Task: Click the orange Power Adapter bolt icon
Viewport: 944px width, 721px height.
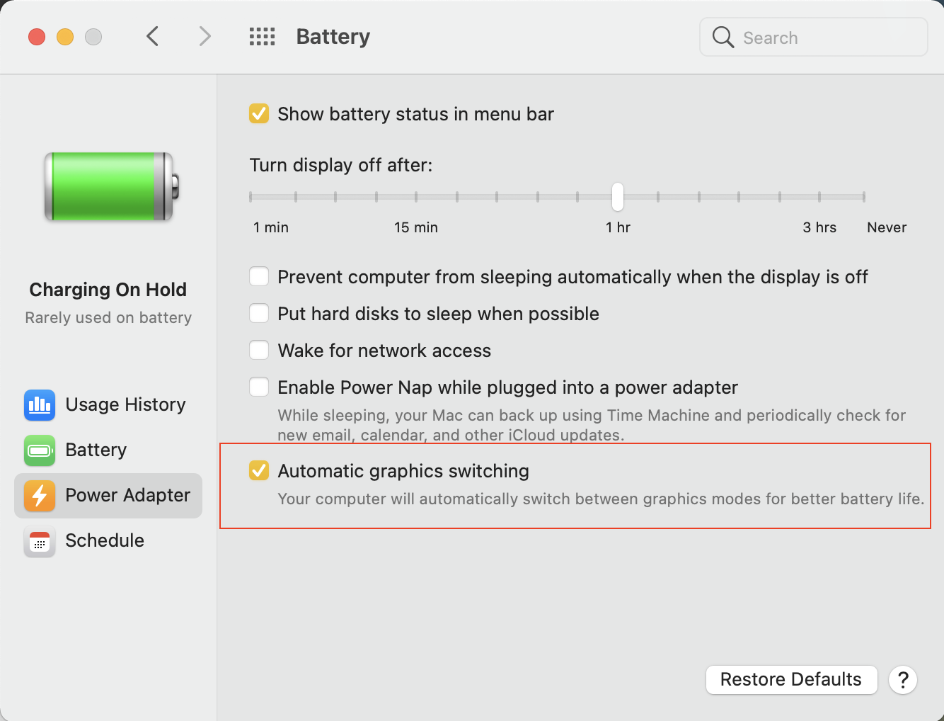Action: click(x=40, y=496)
